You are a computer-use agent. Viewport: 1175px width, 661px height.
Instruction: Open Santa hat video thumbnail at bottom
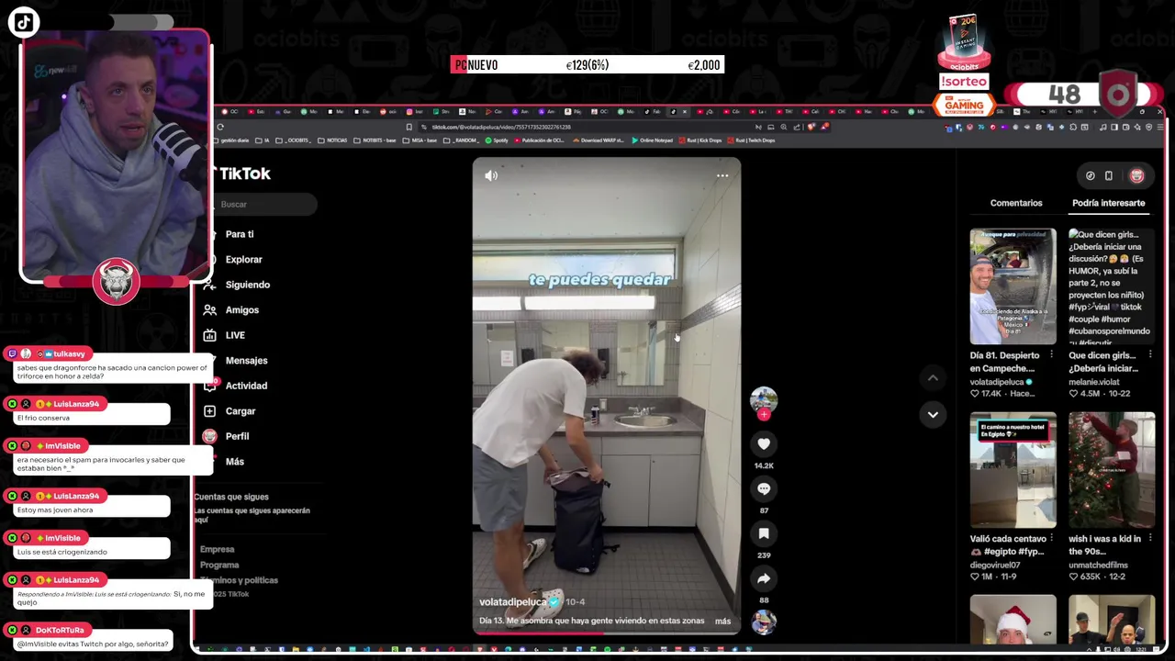coord(1013,620)
